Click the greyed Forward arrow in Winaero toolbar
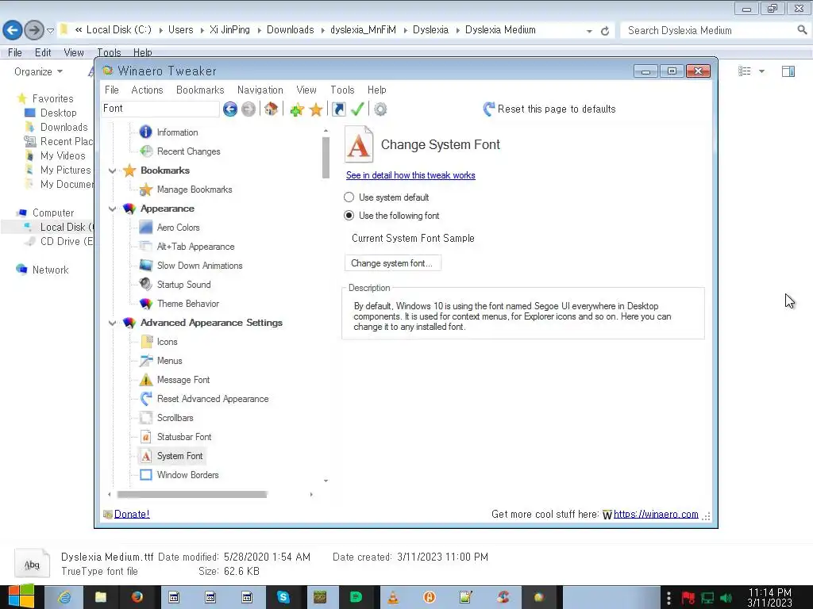This screenshot has width=813, height=609. [249, 109]
